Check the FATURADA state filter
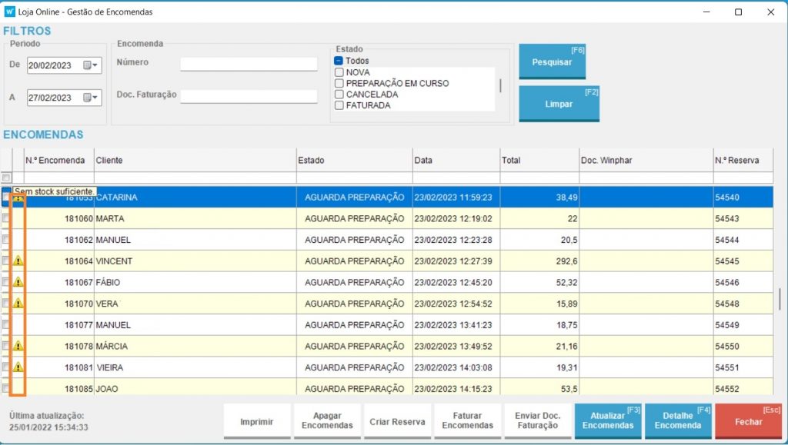Viewport: 788px width, 445px height. (339, 105)
